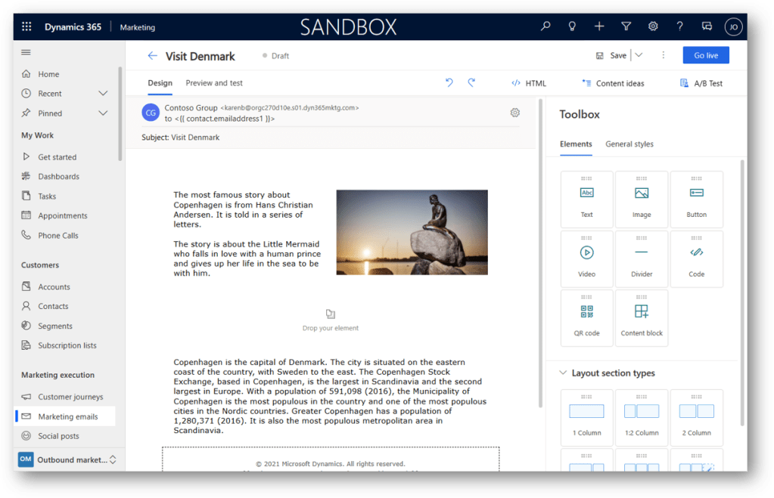The image size is (774, 498).
Task: Click the undo arrow icon
Action: click(449, 82)
